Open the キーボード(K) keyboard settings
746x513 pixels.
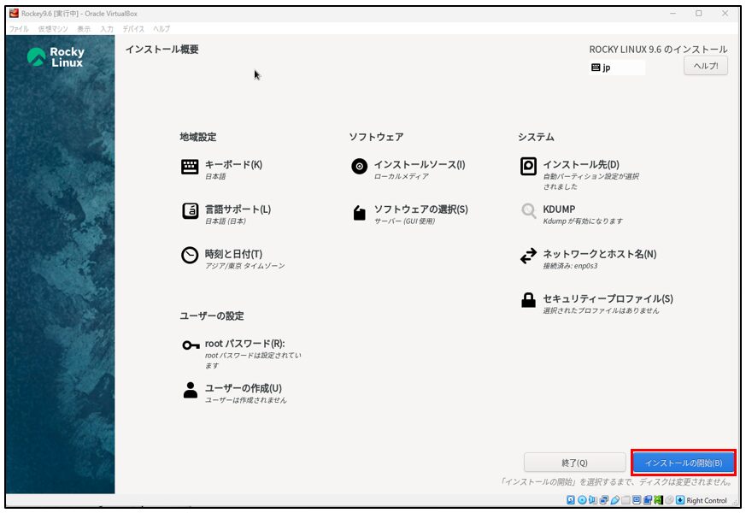tap(232, 165)
